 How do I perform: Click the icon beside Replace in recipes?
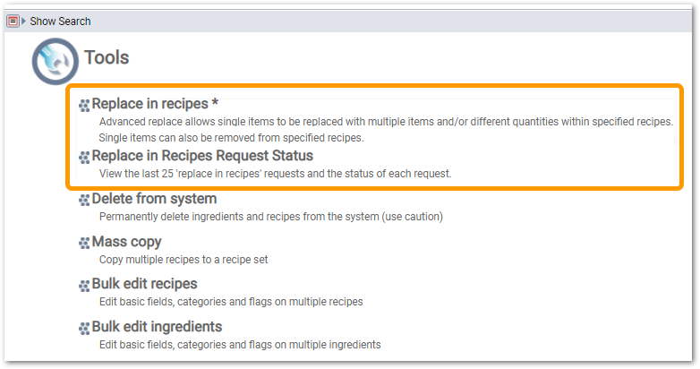point(84,106)
